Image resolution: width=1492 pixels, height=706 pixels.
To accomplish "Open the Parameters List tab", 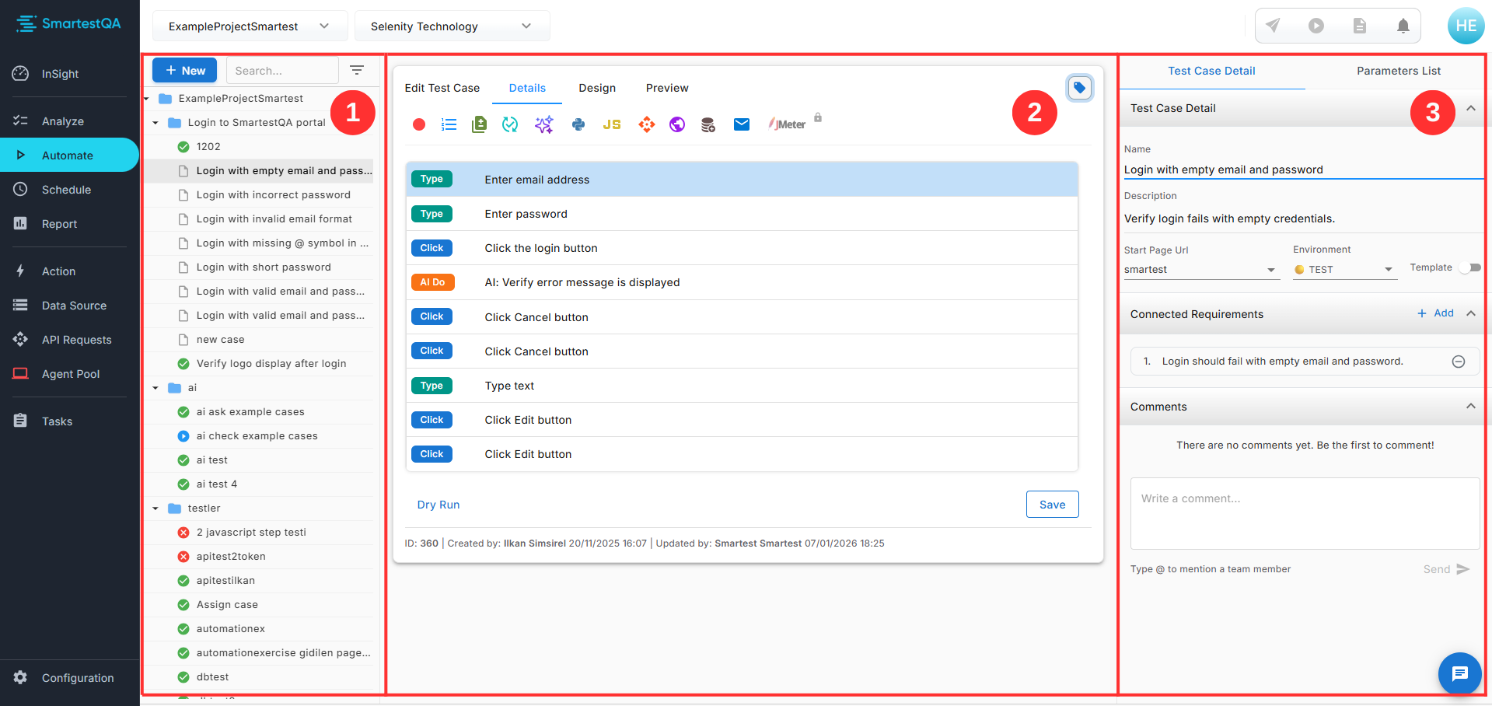I will [1398, 71].
